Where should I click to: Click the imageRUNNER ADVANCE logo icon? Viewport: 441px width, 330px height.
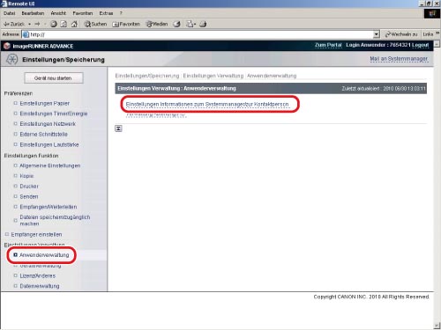click(7, 46)
